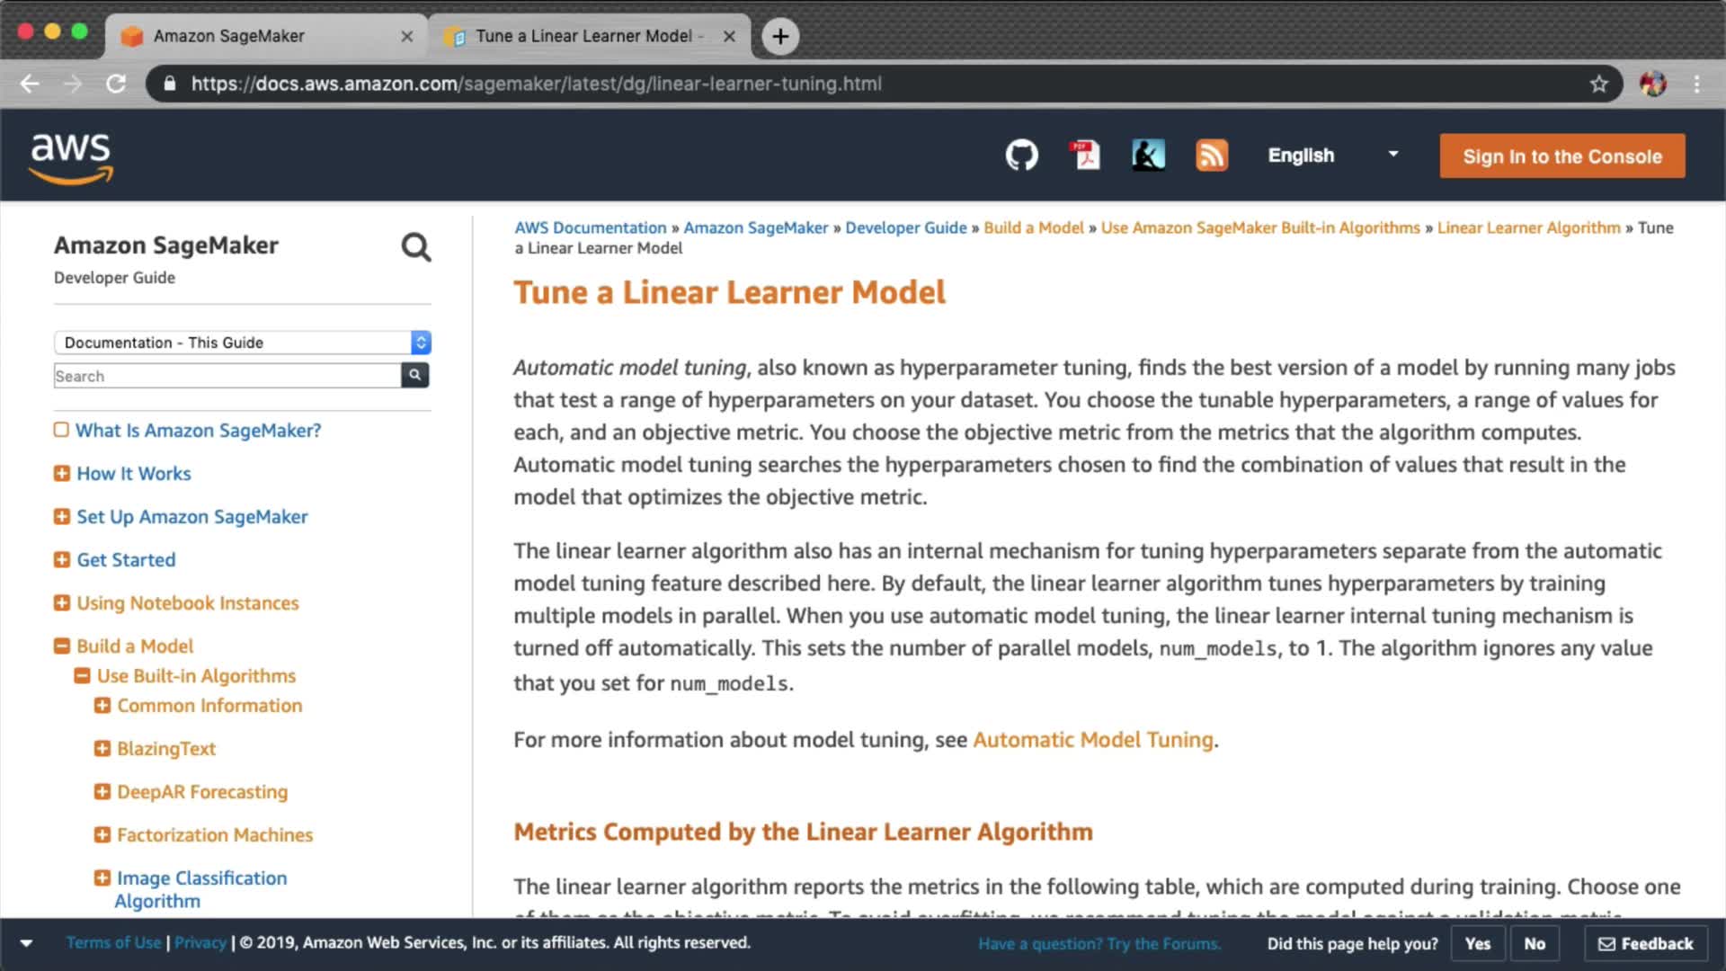Reload the page with refresh icon
Image resolution: width=1726 pixels, height=971 pixels.
coord(116,84)
